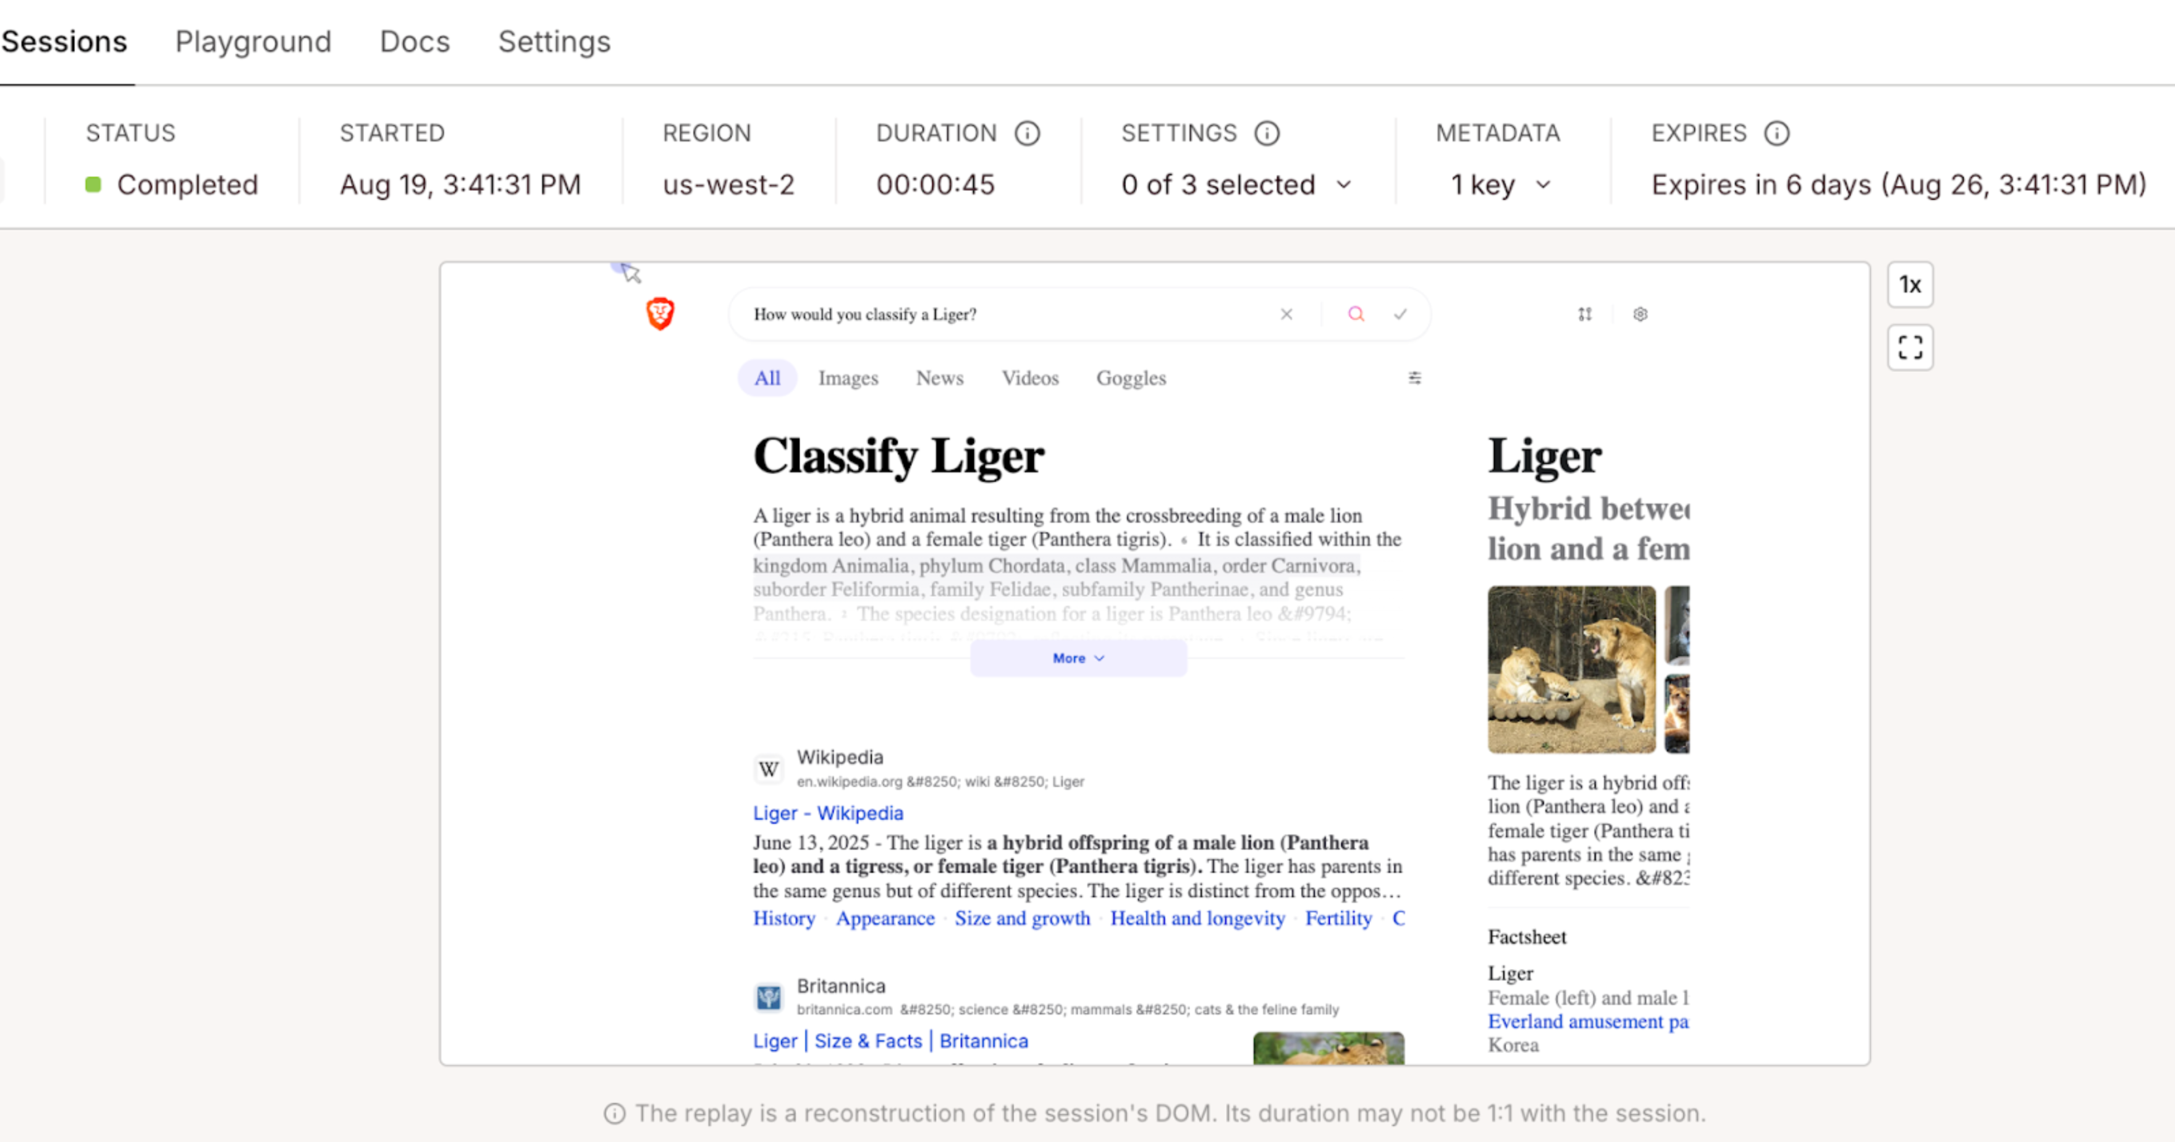Switch to Images results tab

(x=848, y=378)
